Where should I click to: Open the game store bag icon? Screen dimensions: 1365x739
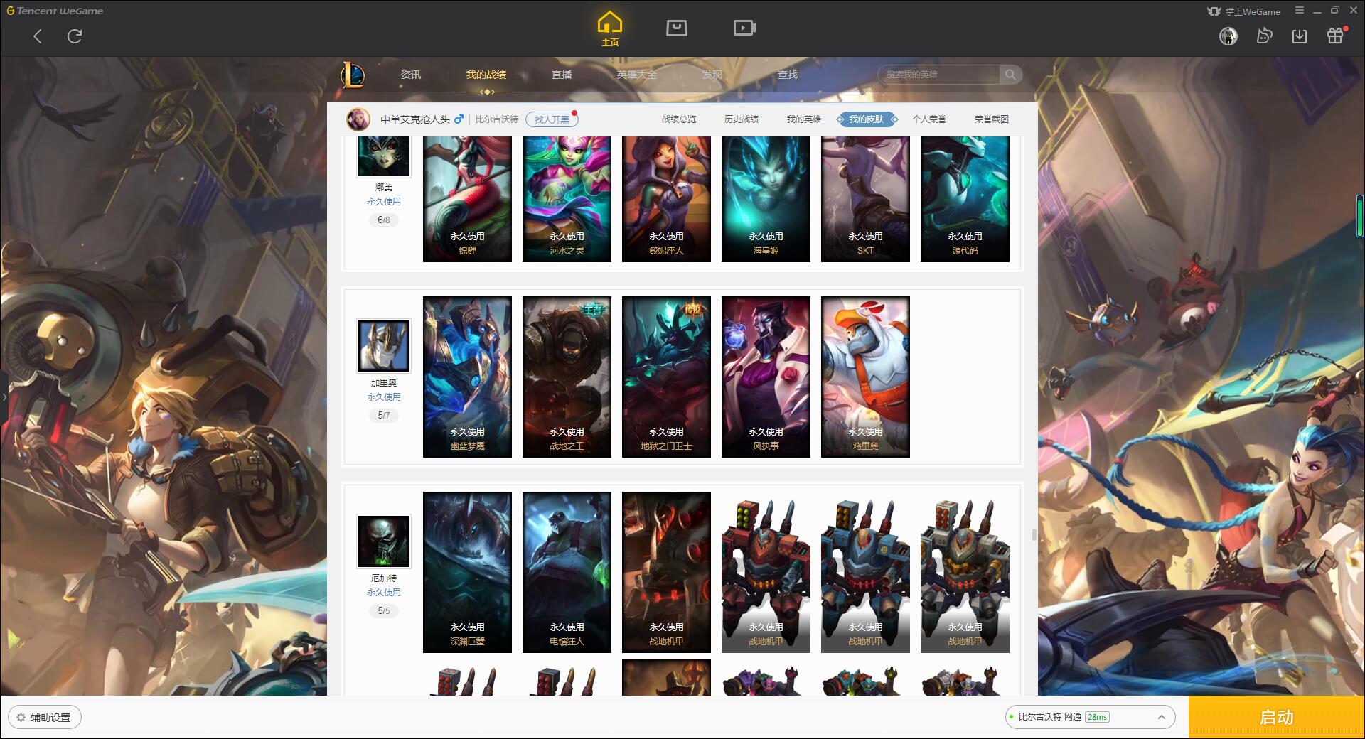click(x=677, y=28)
